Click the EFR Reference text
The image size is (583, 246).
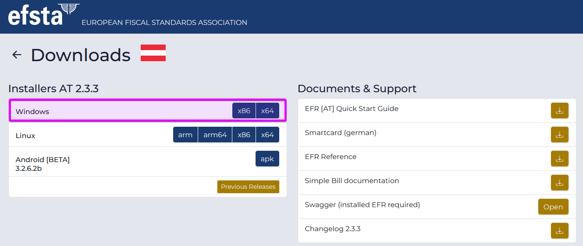[331, 156]
